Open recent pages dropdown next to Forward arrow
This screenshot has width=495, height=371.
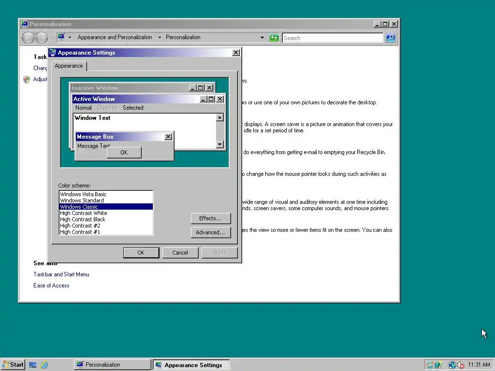coord(51,39)
